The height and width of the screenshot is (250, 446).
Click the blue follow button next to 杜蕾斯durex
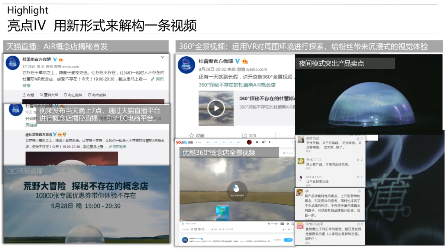[288, 240]
